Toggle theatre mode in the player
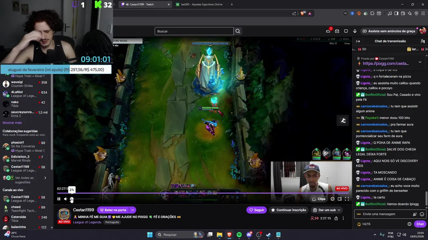This screenshot has width=428, height=240. tap(340, 199)
